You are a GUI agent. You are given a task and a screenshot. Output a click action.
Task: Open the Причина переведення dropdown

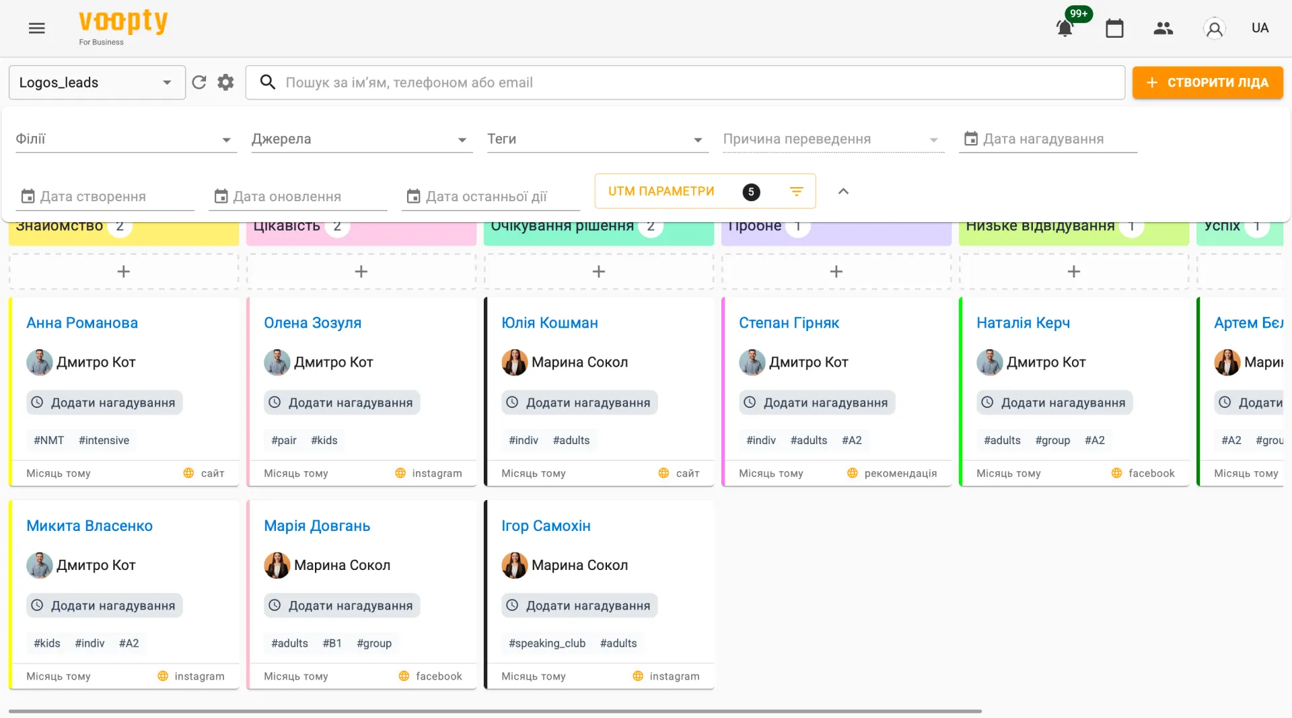click(x=834, y=139)
